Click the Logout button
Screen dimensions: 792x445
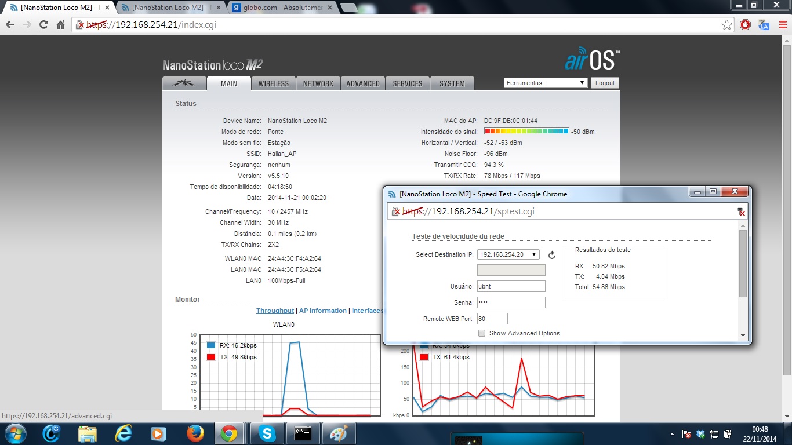click(605, 83)
